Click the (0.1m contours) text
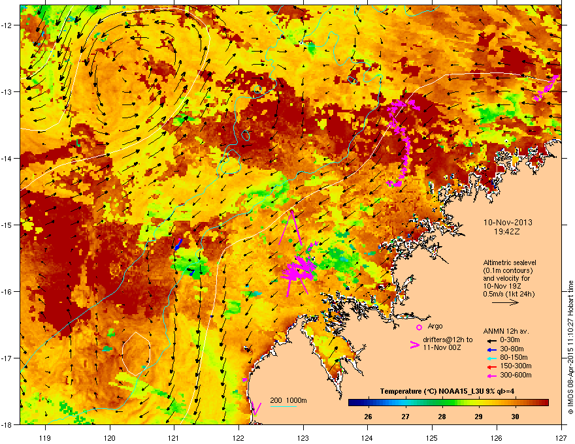Screen dimensions: 575x444 508,271
